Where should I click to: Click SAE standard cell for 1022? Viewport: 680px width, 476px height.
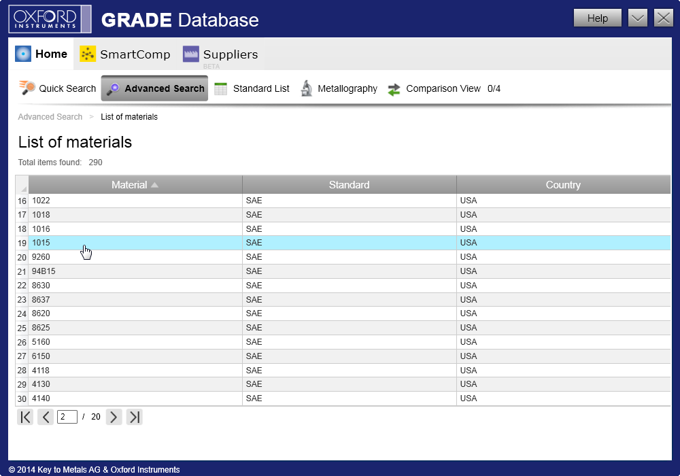pyautogui.click(x=349, y=201)
